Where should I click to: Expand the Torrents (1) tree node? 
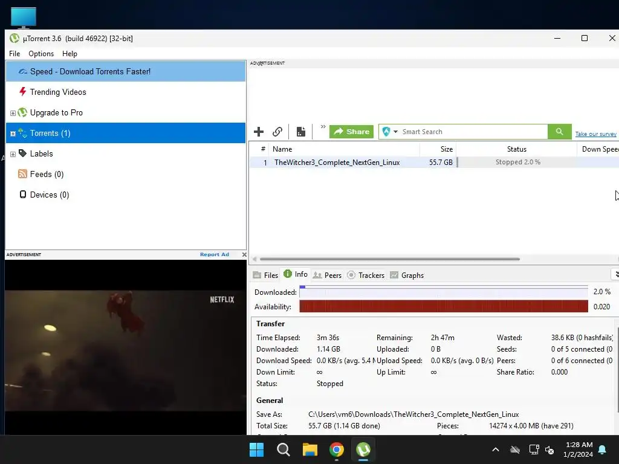click(x=13, y=134)
